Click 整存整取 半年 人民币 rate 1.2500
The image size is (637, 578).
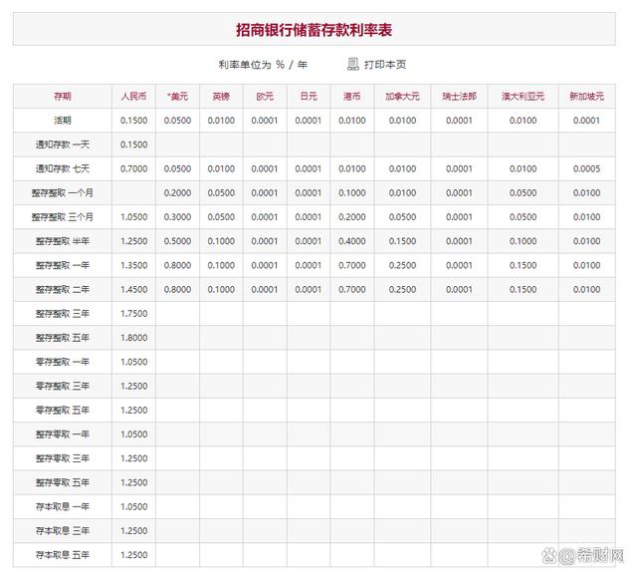coord(133,241)
